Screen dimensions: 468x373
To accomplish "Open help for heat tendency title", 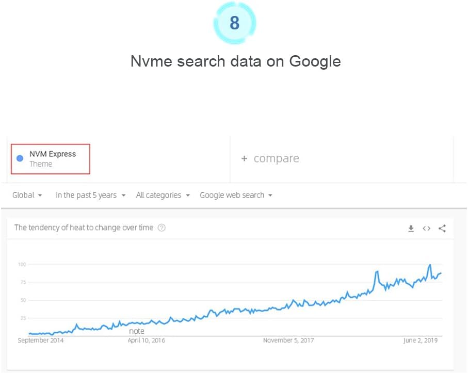I will (x=162, y=228).
